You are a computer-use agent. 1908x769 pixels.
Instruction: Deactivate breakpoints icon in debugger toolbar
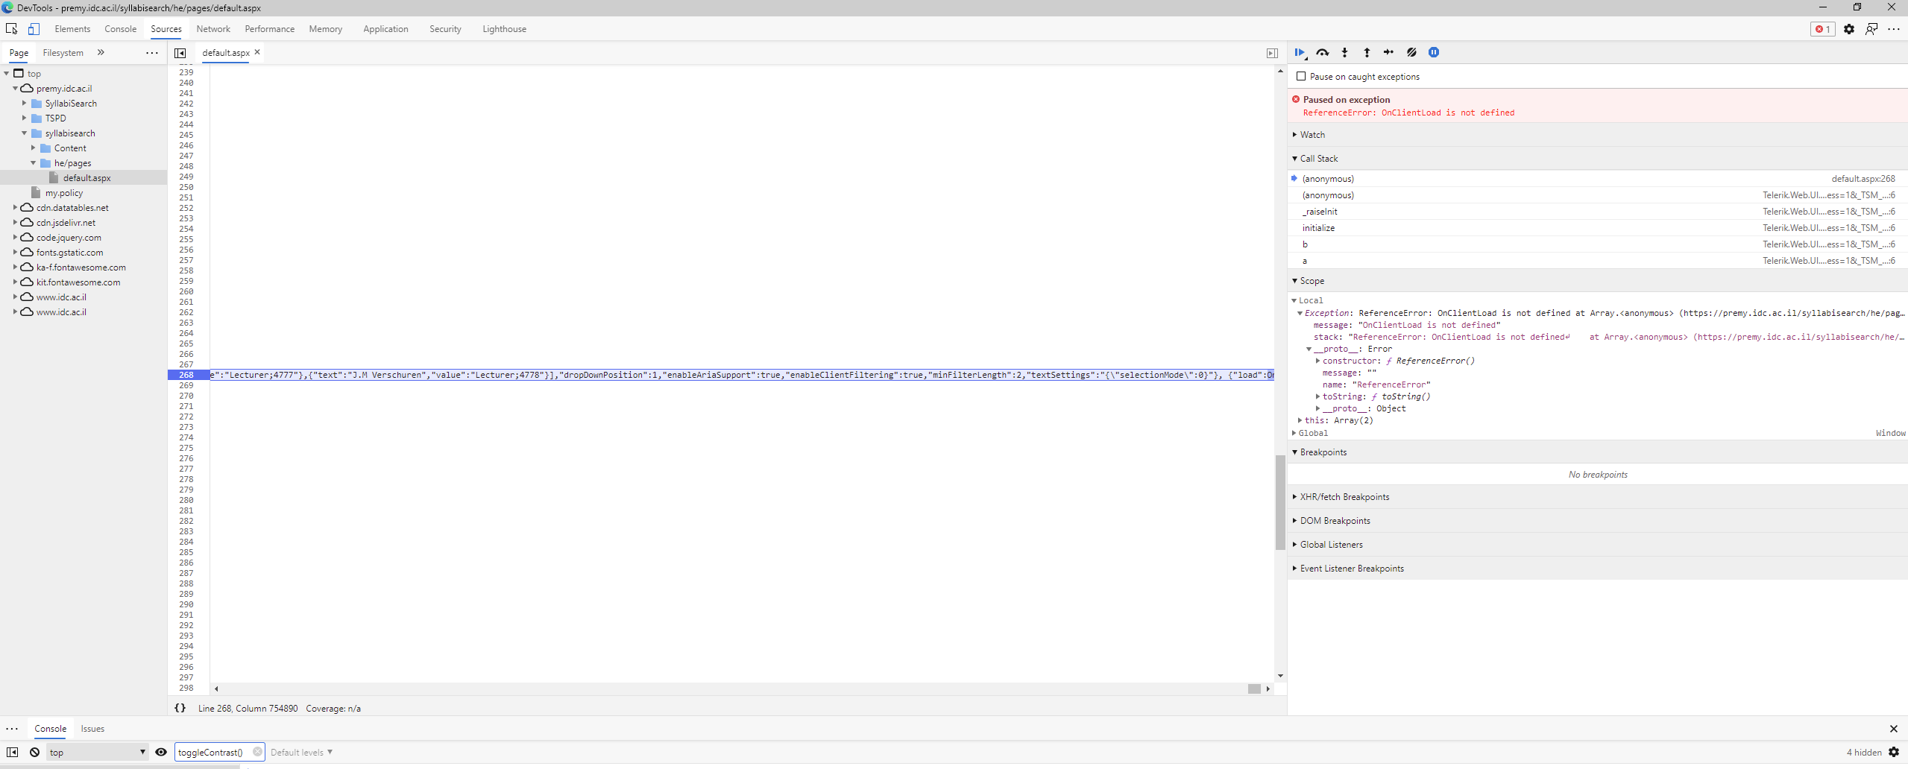pos(1411,52)
